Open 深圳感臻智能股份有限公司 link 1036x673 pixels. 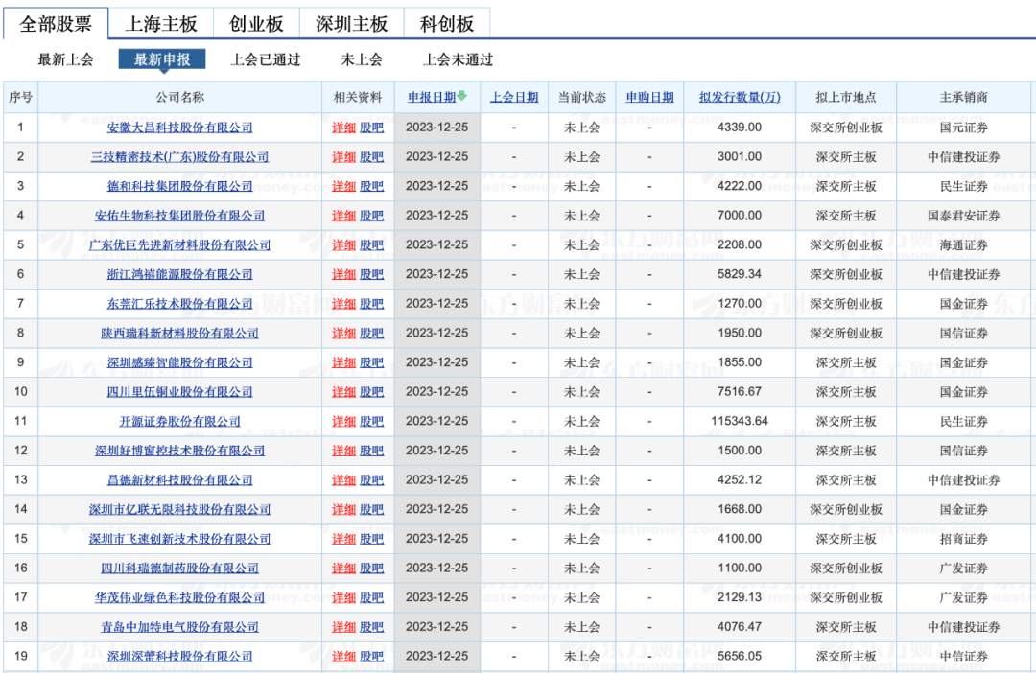(x=179, y=362)
